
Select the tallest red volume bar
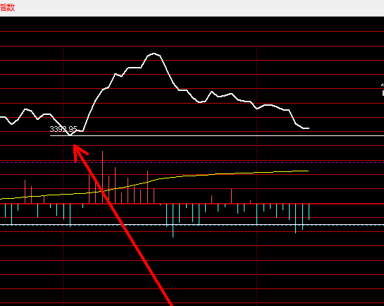(x=103, y=177)
